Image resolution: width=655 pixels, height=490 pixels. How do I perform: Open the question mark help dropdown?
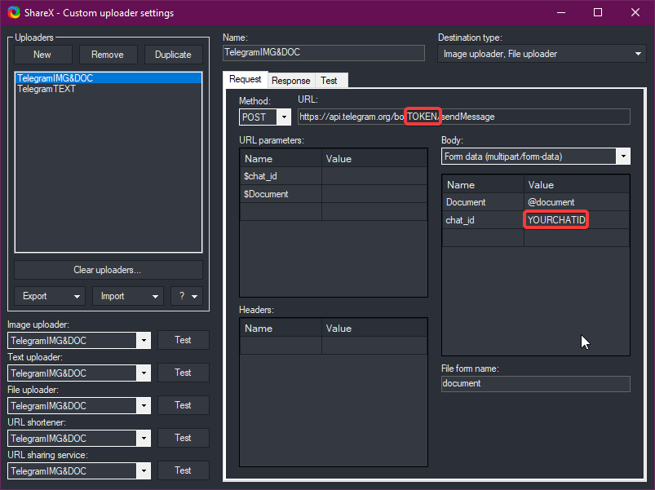tap(187, 296)
